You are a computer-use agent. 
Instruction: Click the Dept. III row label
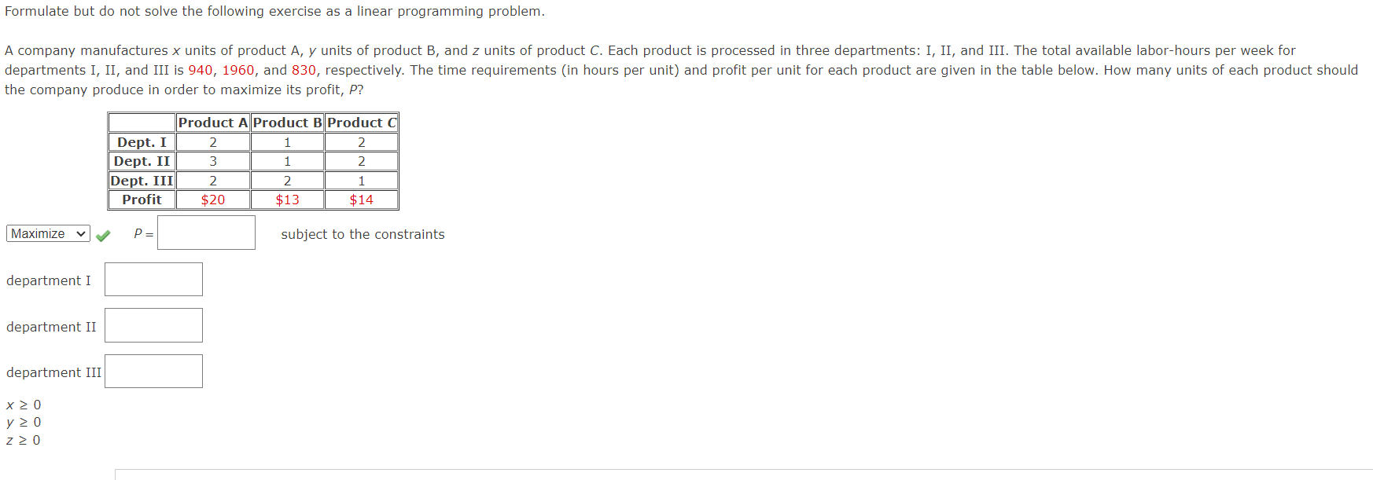coord(142,180)
